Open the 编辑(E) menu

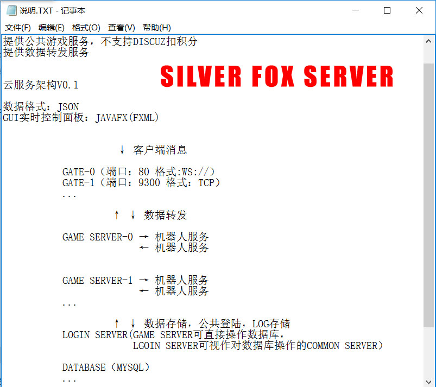pyautogui.click(x=52, y=28)
